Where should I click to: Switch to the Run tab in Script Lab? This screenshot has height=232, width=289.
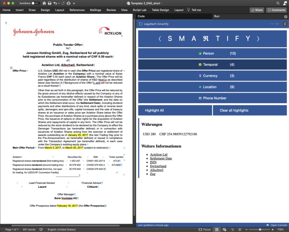tap(217, 16)
